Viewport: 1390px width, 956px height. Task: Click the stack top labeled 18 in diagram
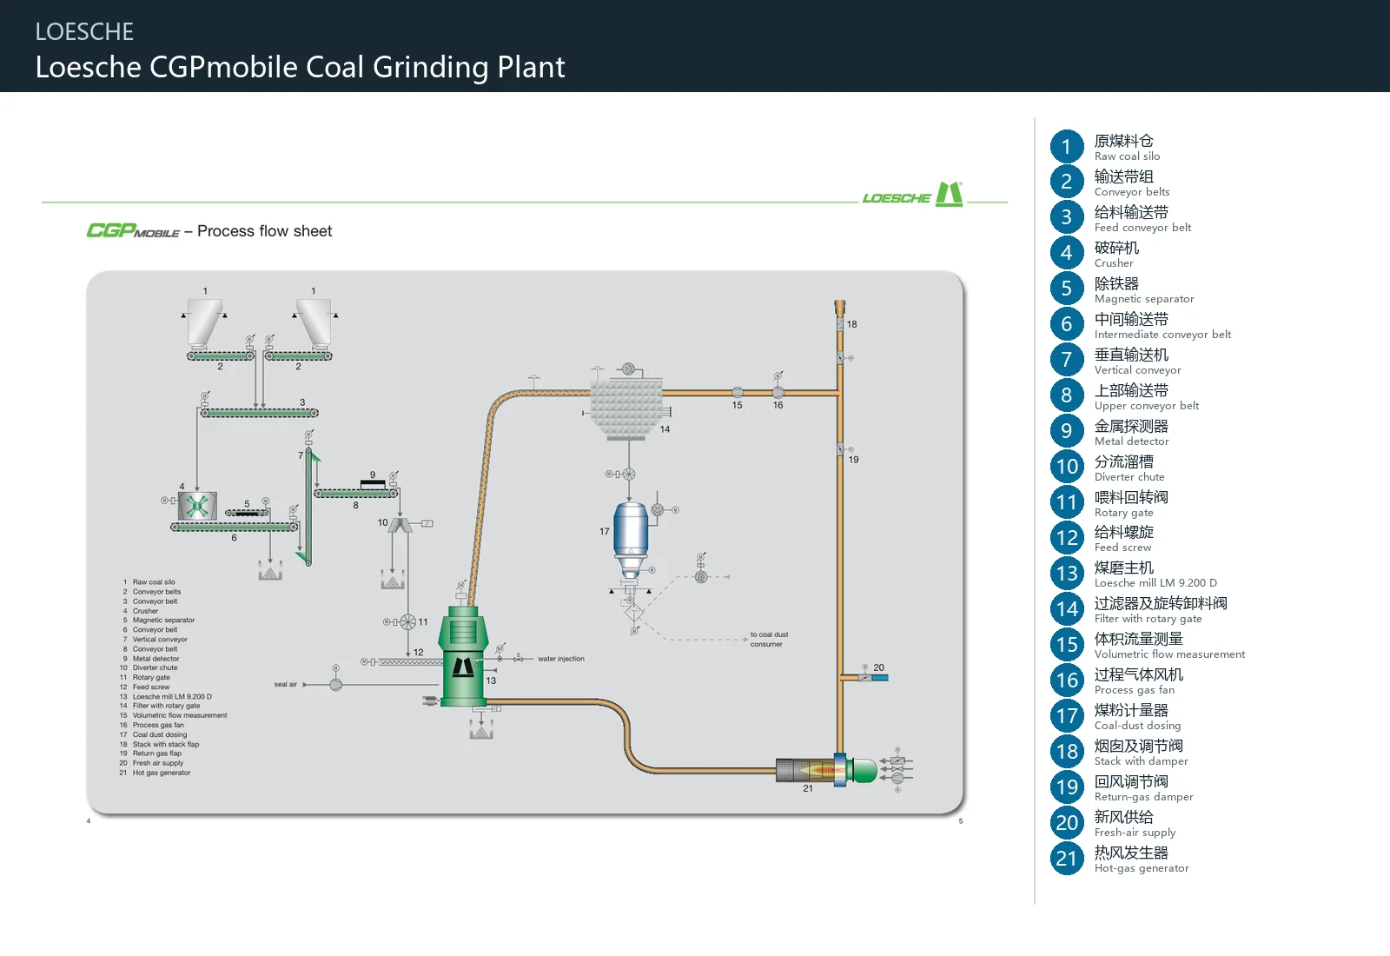click(840, 308)
